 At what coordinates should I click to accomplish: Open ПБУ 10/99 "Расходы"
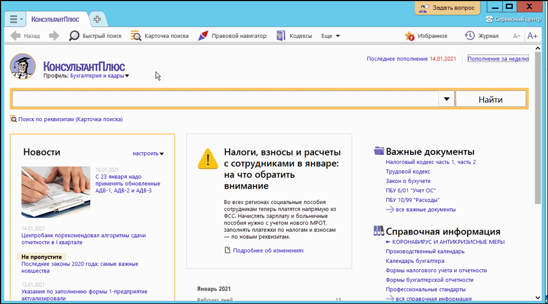point(413,200)
